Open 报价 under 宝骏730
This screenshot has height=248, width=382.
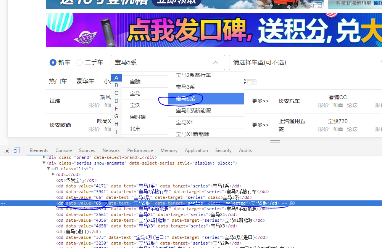click(x=323, y=130)
